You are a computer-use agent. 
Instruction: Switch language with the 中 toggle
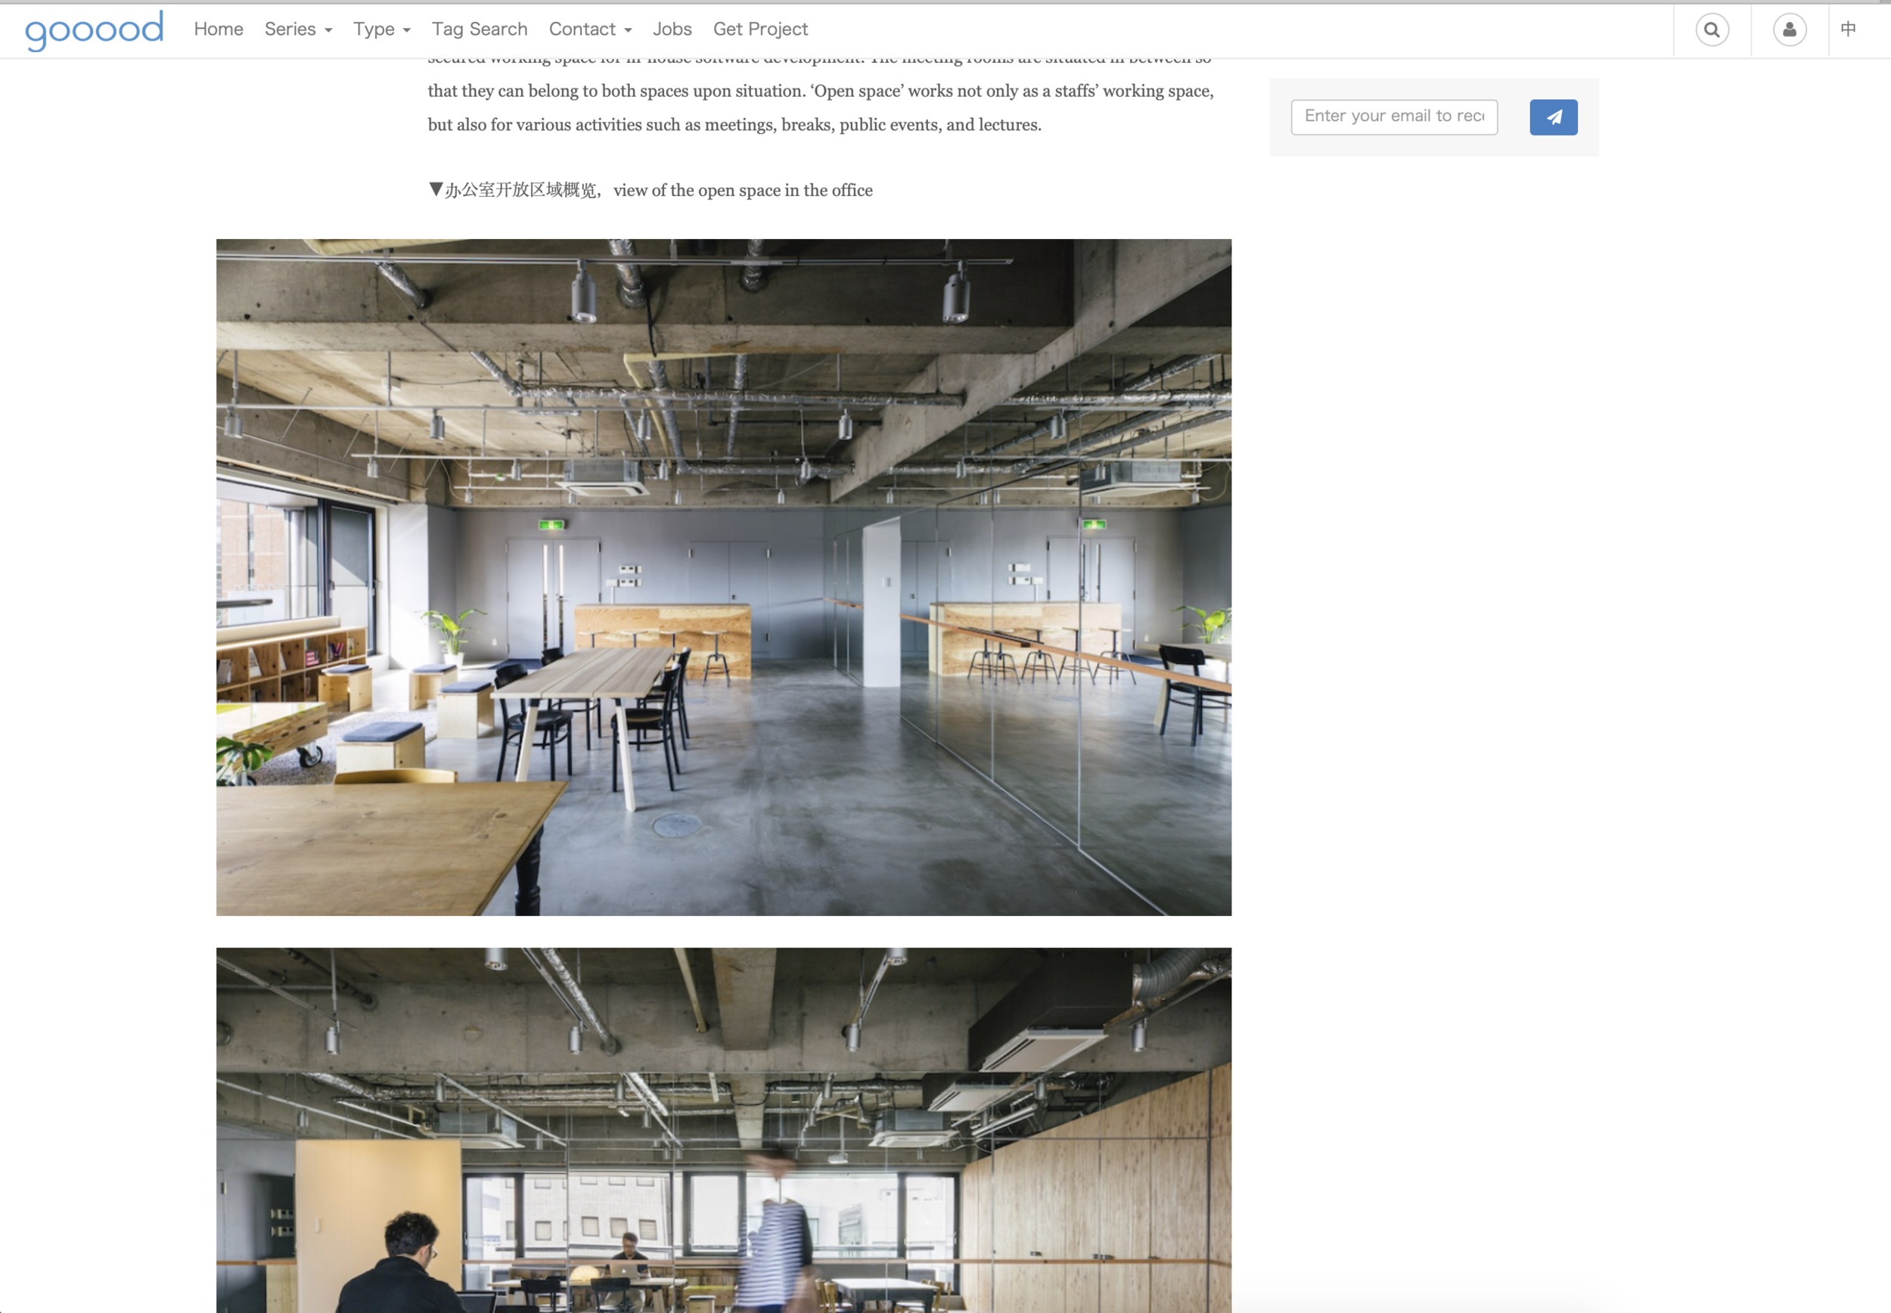(x=1848, y=29)
